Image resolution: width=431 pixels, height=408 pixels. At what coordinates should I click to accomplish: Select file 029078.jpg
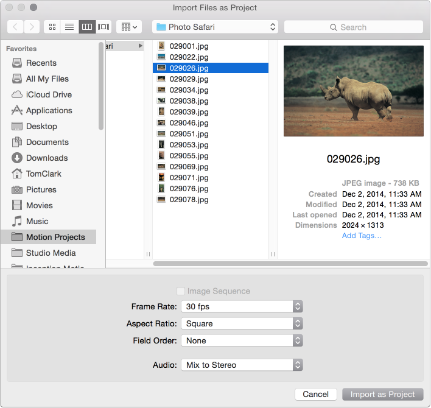(211, 200)
